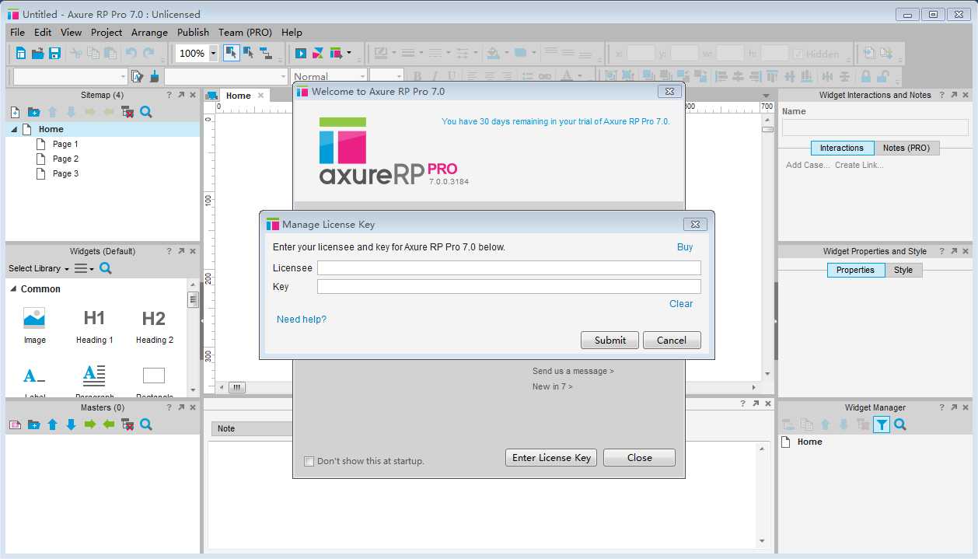
Task: Select the Connector mode tool
Action: point(265,53)
